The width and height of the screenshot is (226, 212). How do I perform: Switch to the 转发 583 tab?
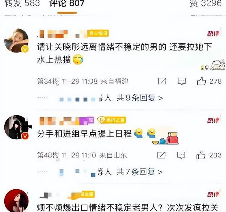(22, 3)
